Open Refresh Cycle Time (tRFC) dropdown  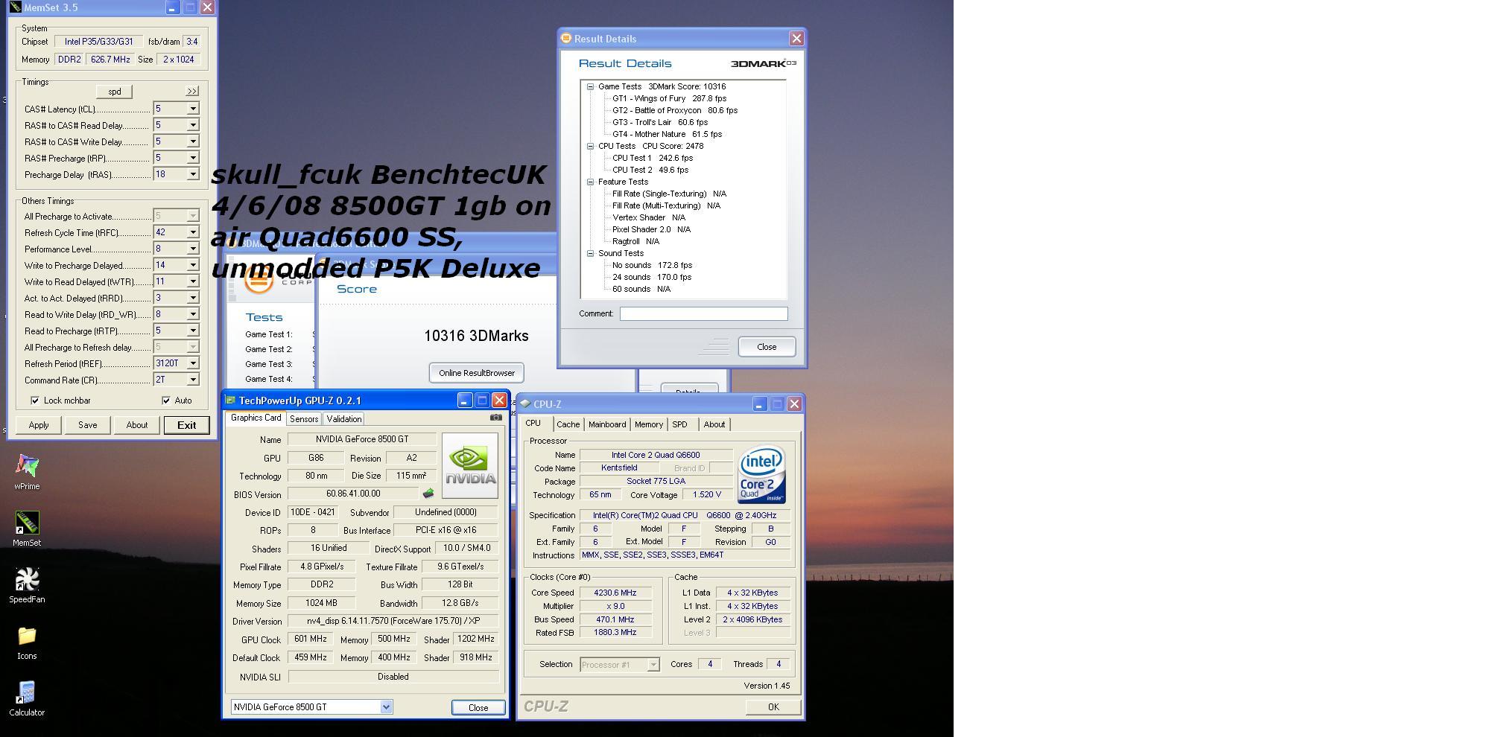pos(192,232)
